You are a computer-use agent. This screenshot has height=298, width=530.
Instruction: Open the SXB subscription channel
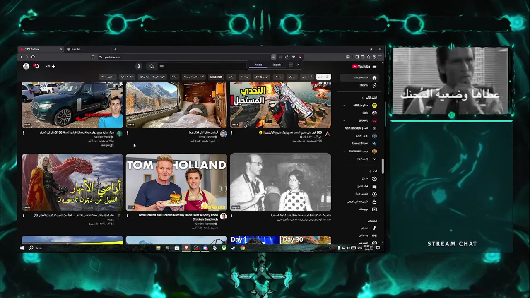[360, 113]
